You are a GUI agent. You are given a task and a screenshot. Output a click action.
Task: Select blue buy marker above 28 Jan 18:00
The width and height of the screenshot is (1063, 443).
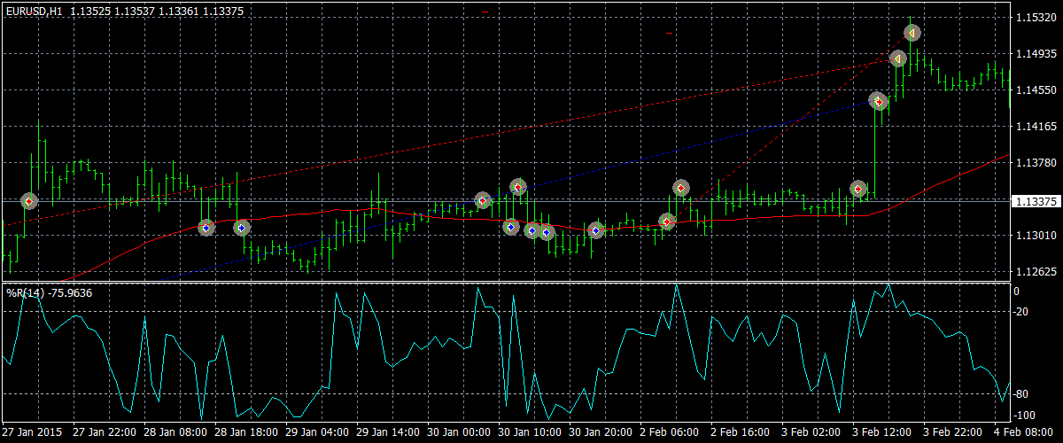(242, 228)
